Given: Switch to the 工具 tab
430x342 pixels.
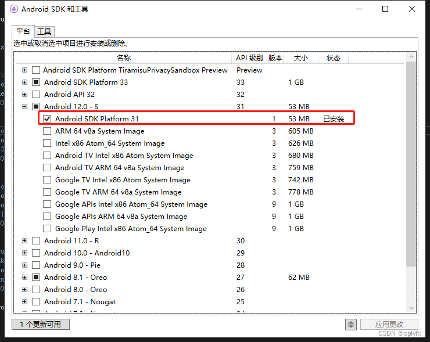Looking at the screenshot, I should click(44, 31).
